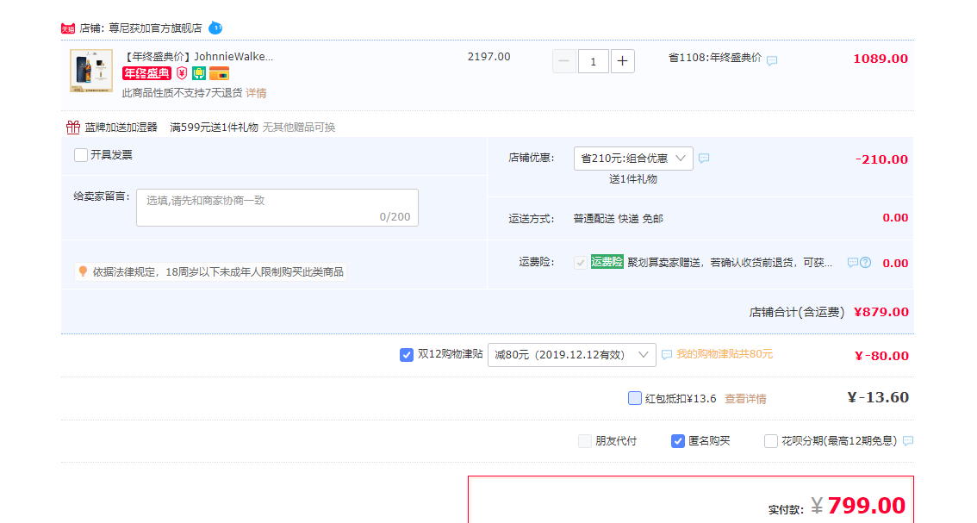
Task: Open 详情 link about 7-day return policy
Action: click(x=256, y=93)
